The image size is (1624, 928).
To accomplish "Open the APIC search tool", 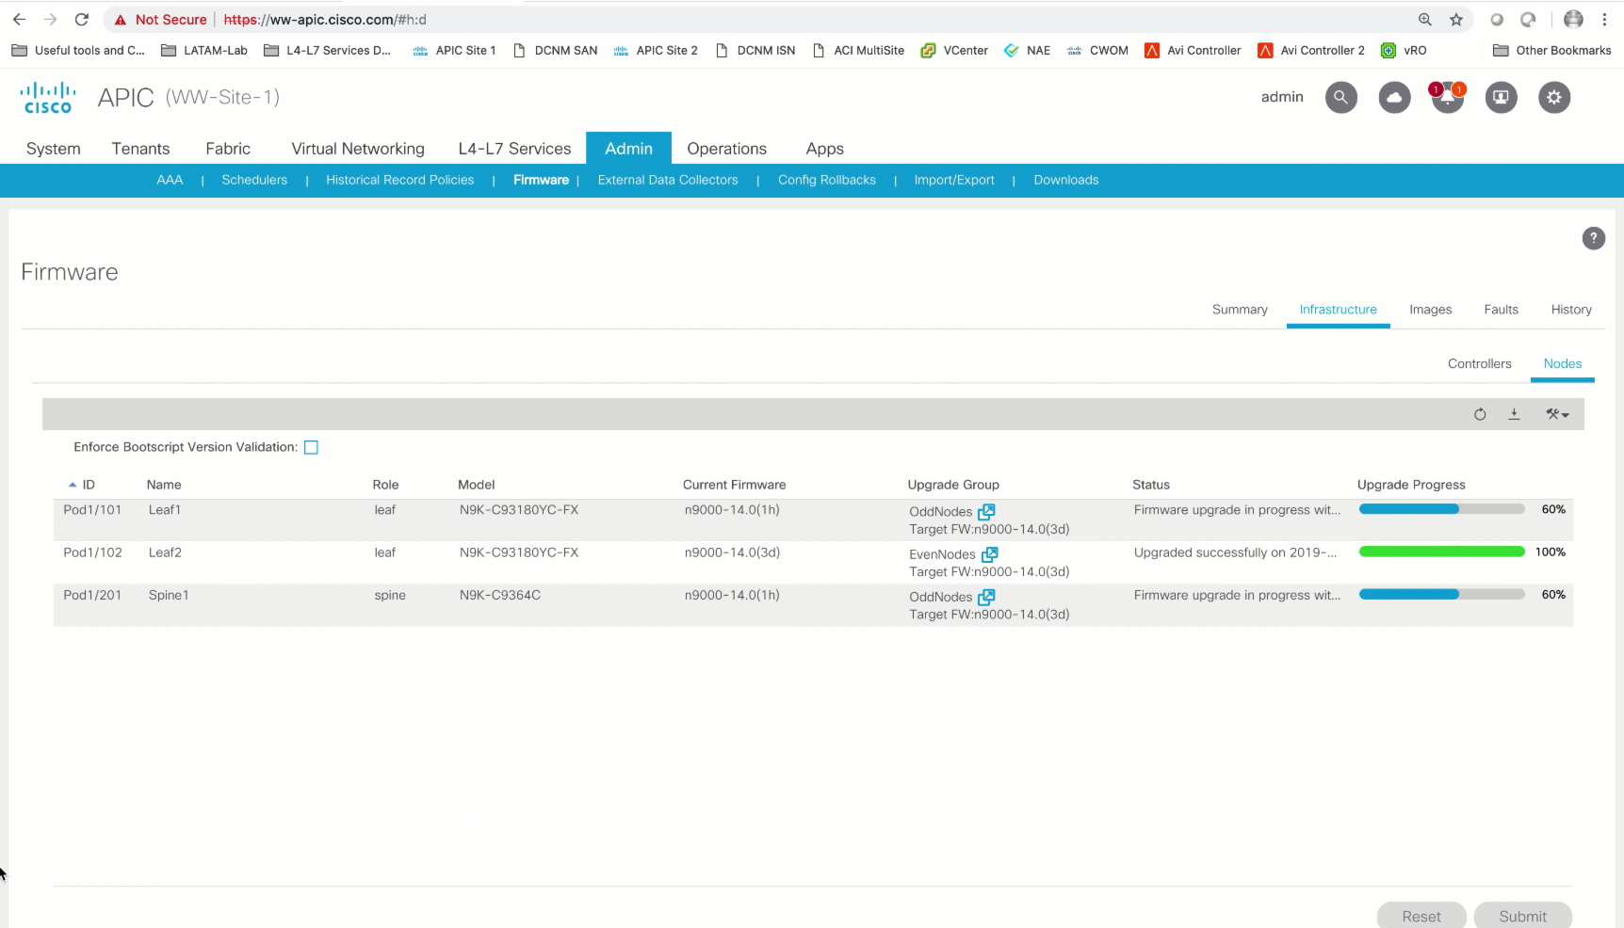I will coord(1340,97).
